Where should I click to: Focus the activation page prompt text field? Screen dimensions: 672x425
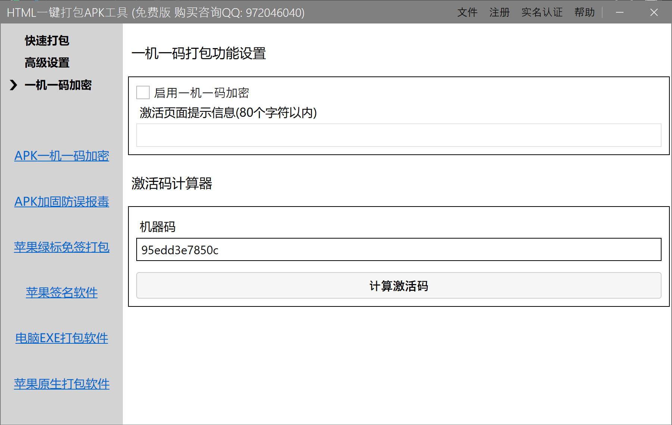(x=398, y=135)
